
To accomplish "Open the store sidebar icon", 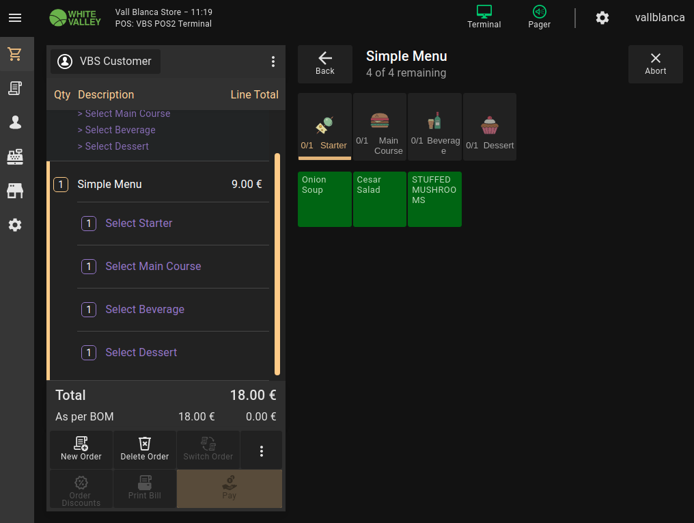I will (15, 191).
